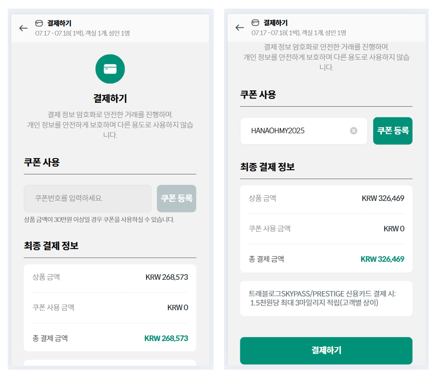Click the 최종 결제 정보 heading in the left screen
The height and width of the screenshot is (380, 436).
pyautogui.click(x=51, y=246)
